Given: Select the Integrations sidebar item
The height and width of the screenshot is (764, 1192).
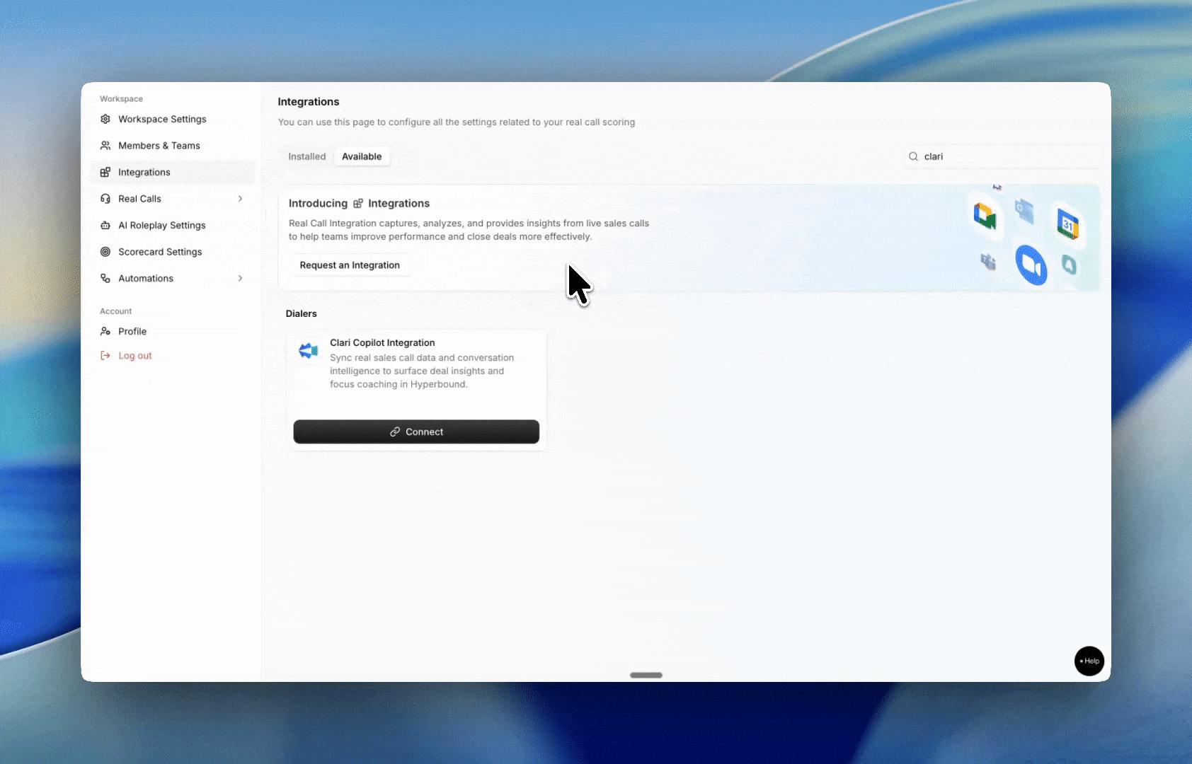Looking at the screenshot, I should click(173, 172).
